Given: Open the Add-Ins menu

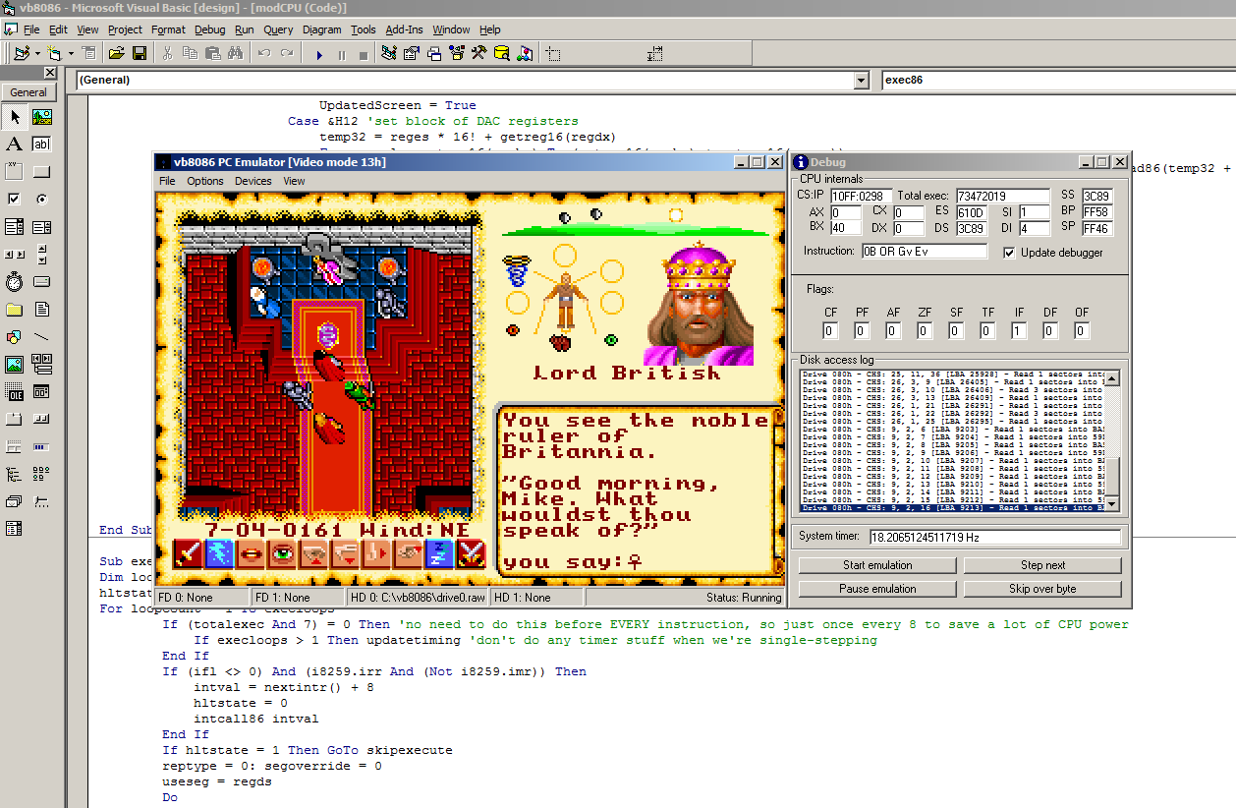Looking at the screenshot, I should [404, 29].
